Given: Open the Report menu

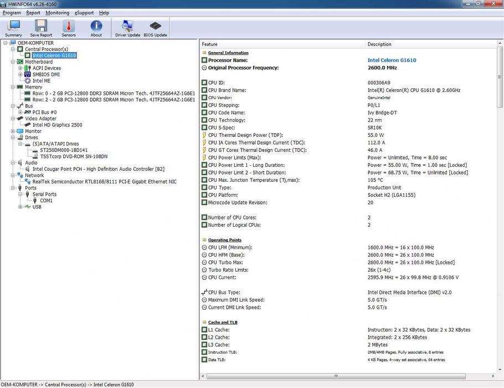Looking at the screenshot, I should point(33,13).
